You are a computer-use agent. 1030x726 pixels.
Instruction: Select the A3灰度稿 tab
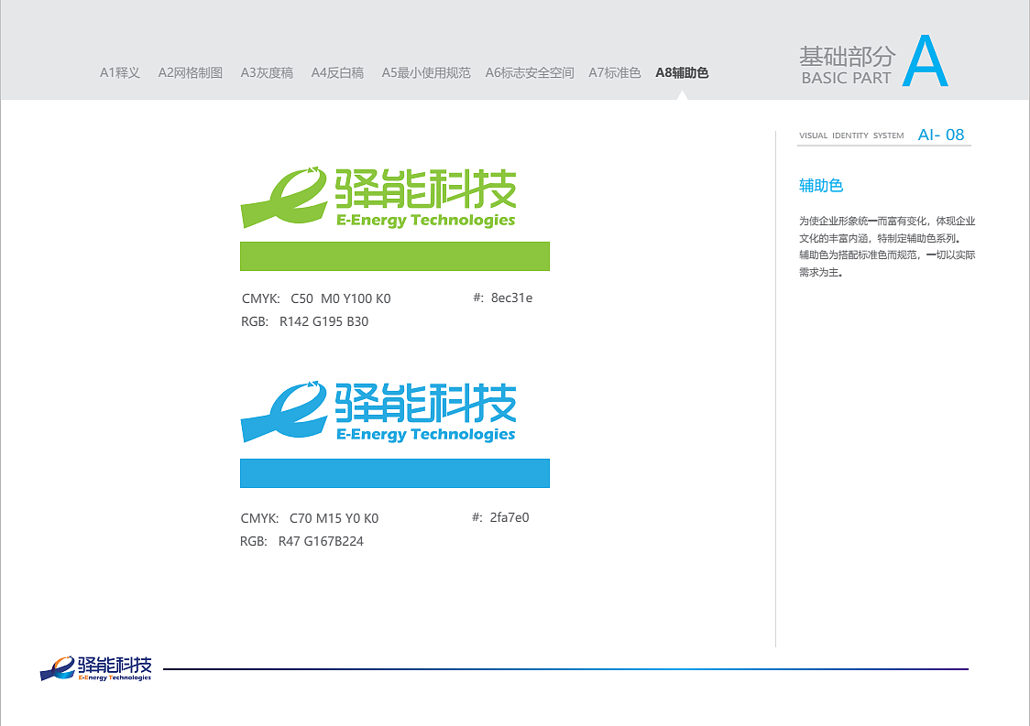[x=267, y=73]
